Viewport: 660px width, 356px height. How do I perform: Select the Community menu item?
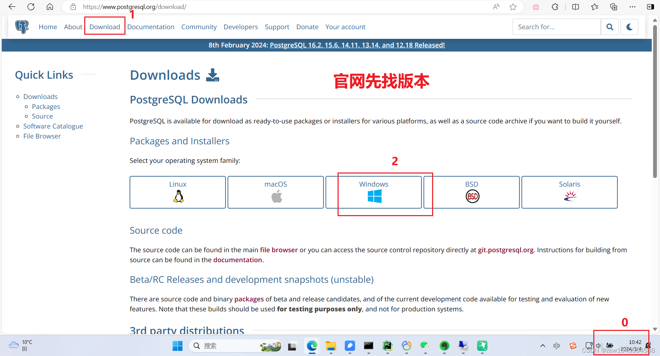(x=199, y=26)
